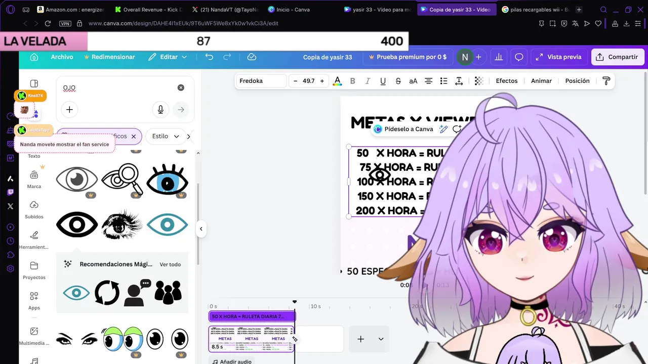The image size is (648, 364).
Task: Open the N user avatar
Action: [465, 57]
